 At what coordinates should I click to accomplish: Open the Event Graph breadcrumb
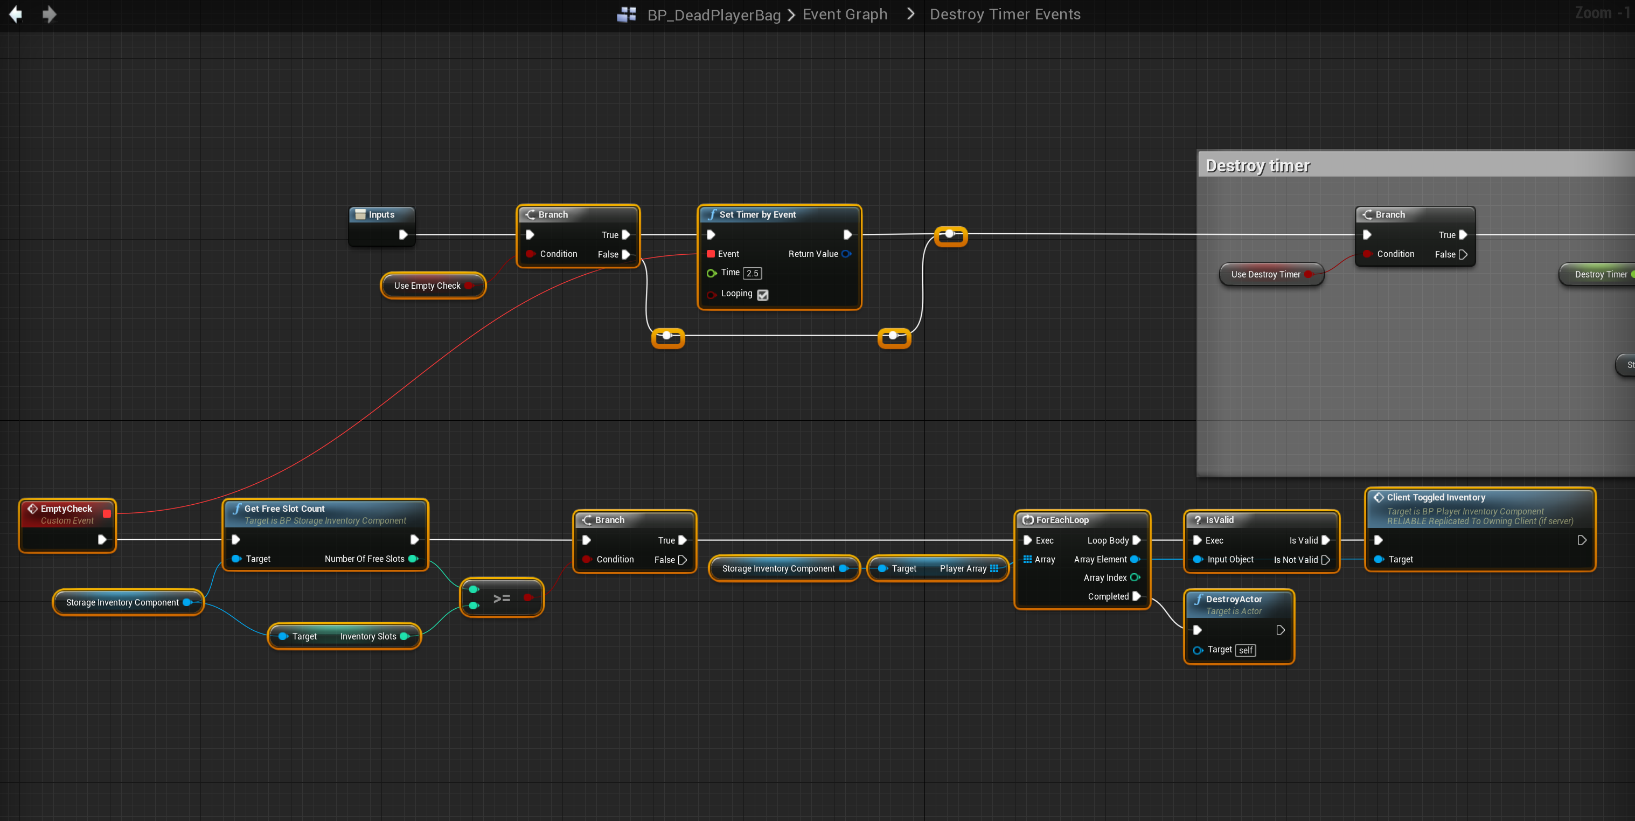845,14
